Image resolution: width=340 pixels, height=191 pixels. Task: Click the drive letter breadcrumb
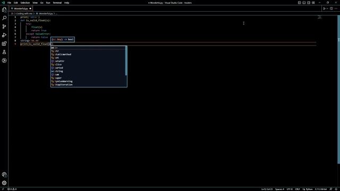pyautogui.click(x=12, y=13)
